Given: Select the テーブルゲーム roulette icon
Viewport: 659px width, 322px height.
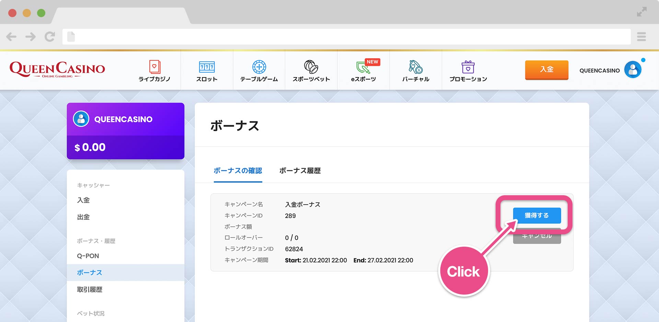Looking at the screenshot, I should point(259,67).
